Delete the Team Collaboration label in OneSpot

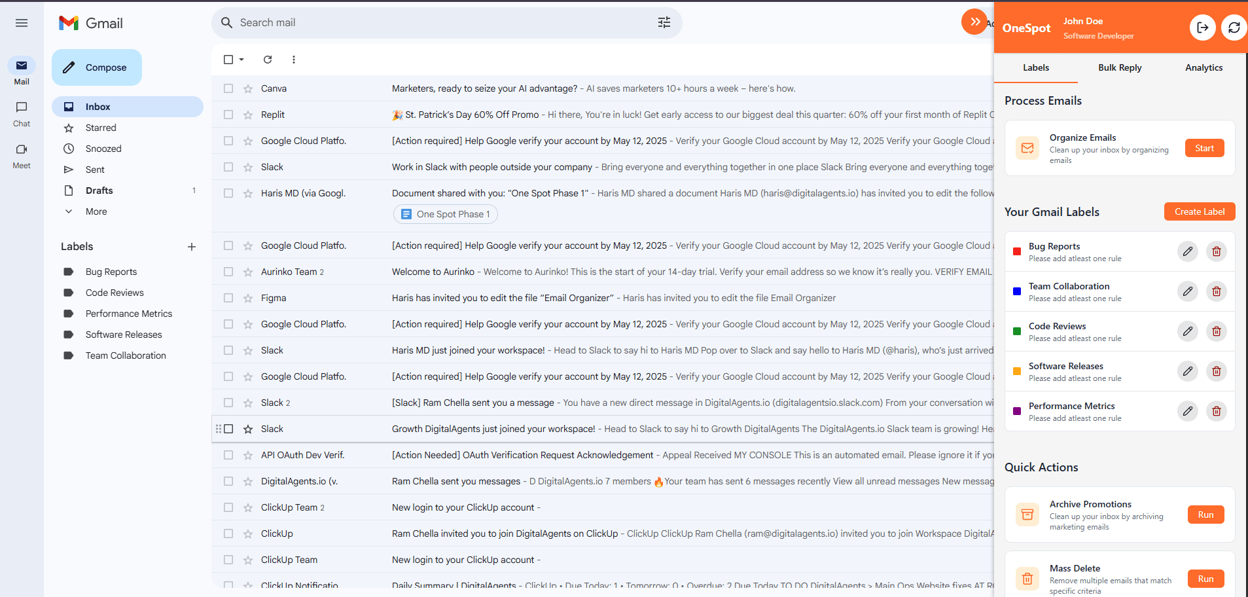coord(1217,291)
